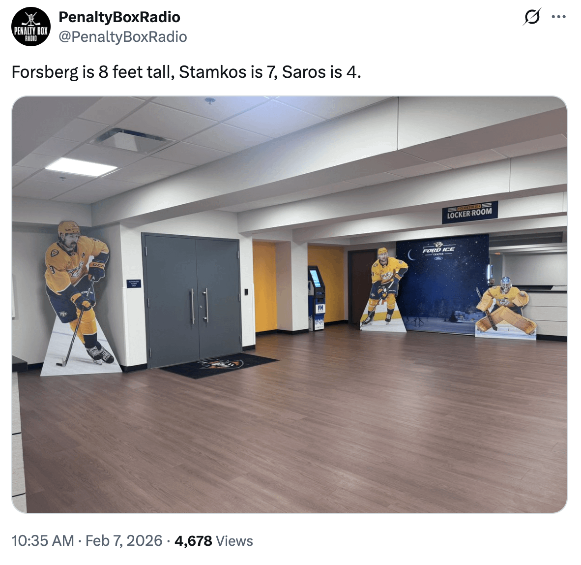This screenshot has height=565, width=581.
Task: Open the three-dot more options menu
Action: (x=559, y=17)
